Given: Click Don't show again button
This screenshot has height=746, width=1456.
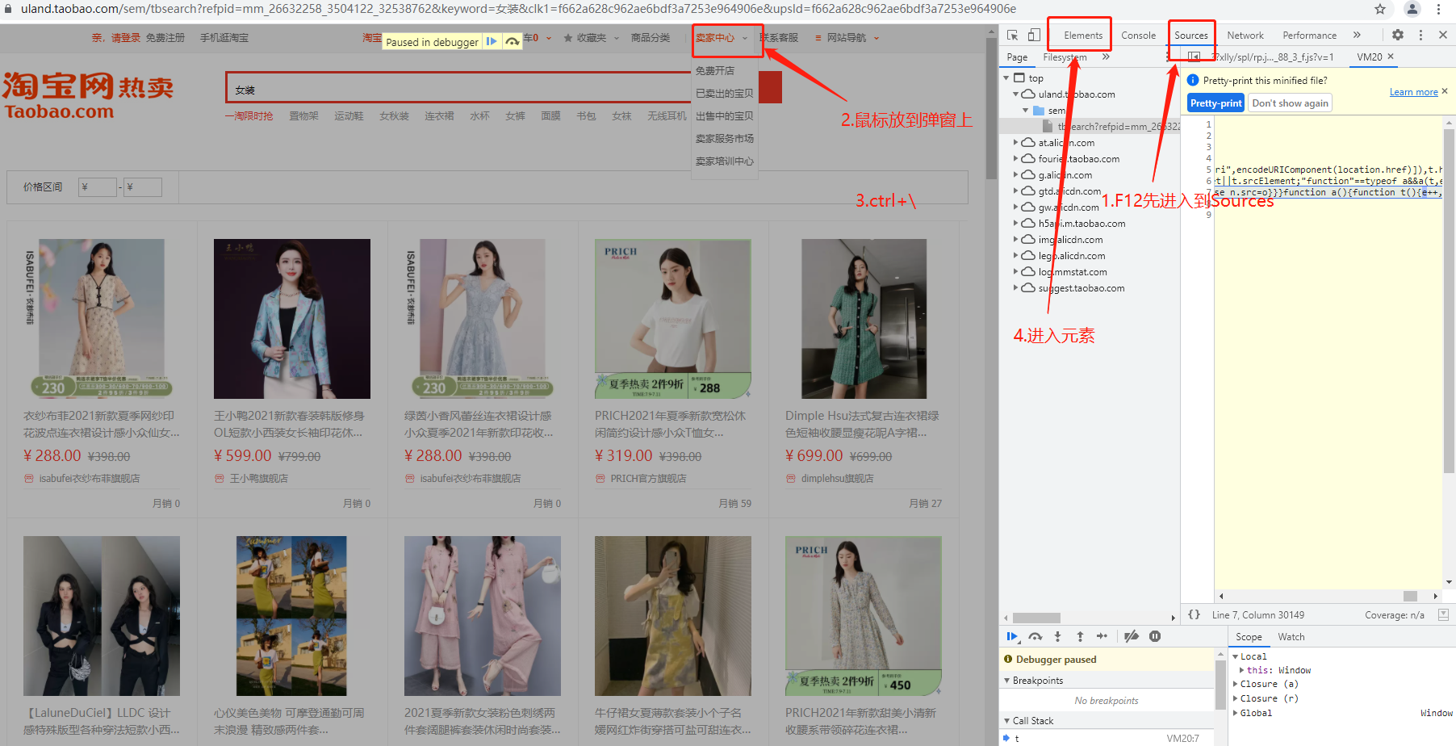Looking at the screenshot, I should tap(1290, 103).
